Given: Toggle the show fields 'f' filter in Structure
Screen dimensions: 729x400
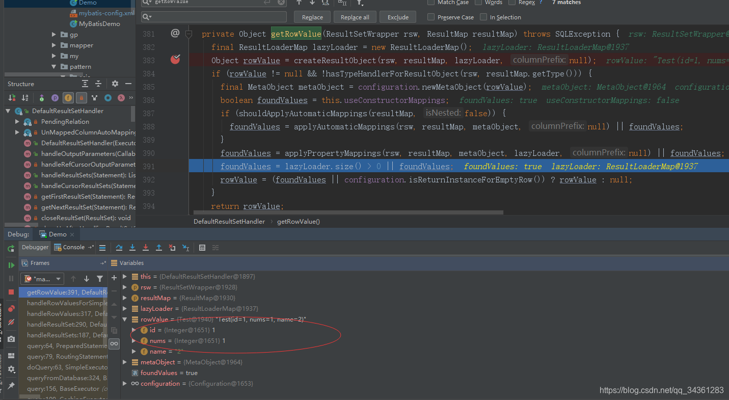Looking at the screenshot, I should (68, 97).
